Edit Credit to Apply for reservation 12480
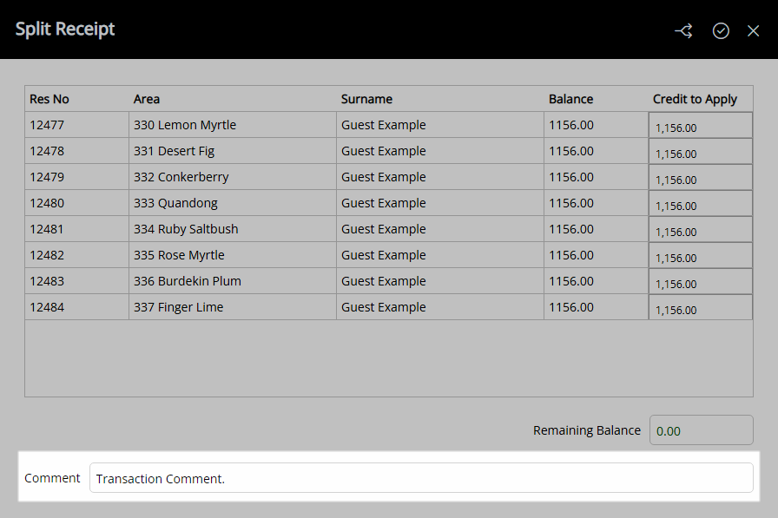The image size is (778, 518). pyautogui.click(x=701, y=203)
